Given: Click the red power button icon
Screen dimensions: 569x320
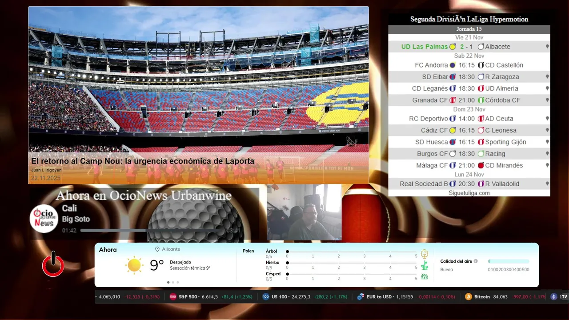Looking at the screenshot, I should coord(53,264).
